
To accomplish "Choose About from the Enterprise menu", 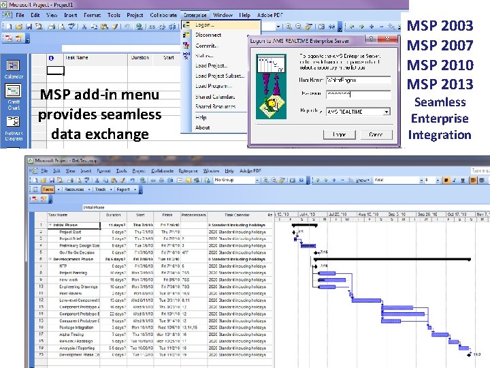I will (x=203, y=127).
